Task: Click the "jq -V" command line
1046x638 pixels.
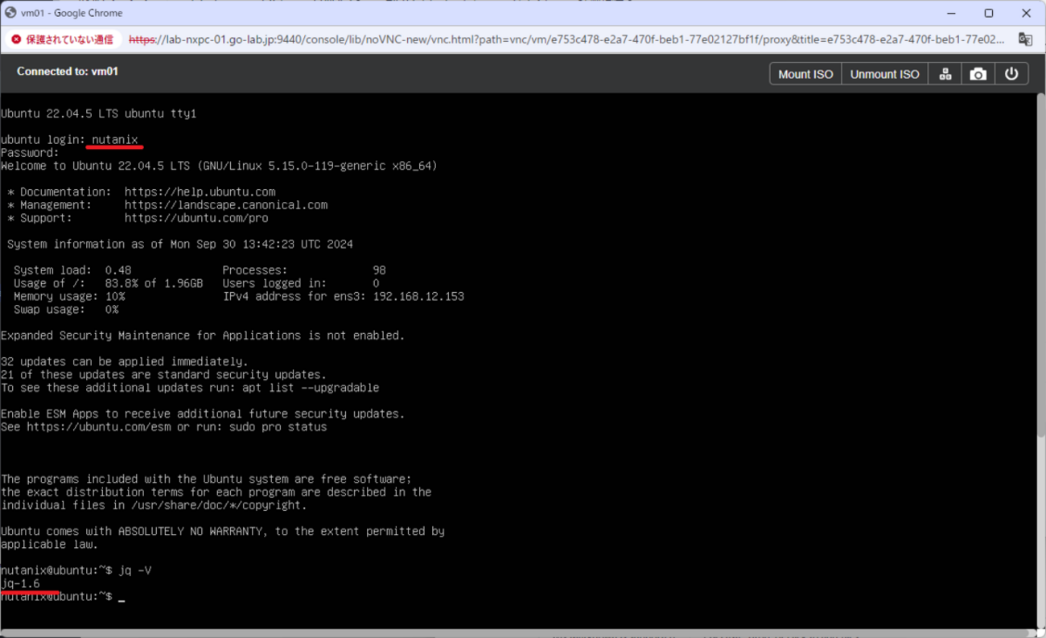Action: click(x=76, y=570)
